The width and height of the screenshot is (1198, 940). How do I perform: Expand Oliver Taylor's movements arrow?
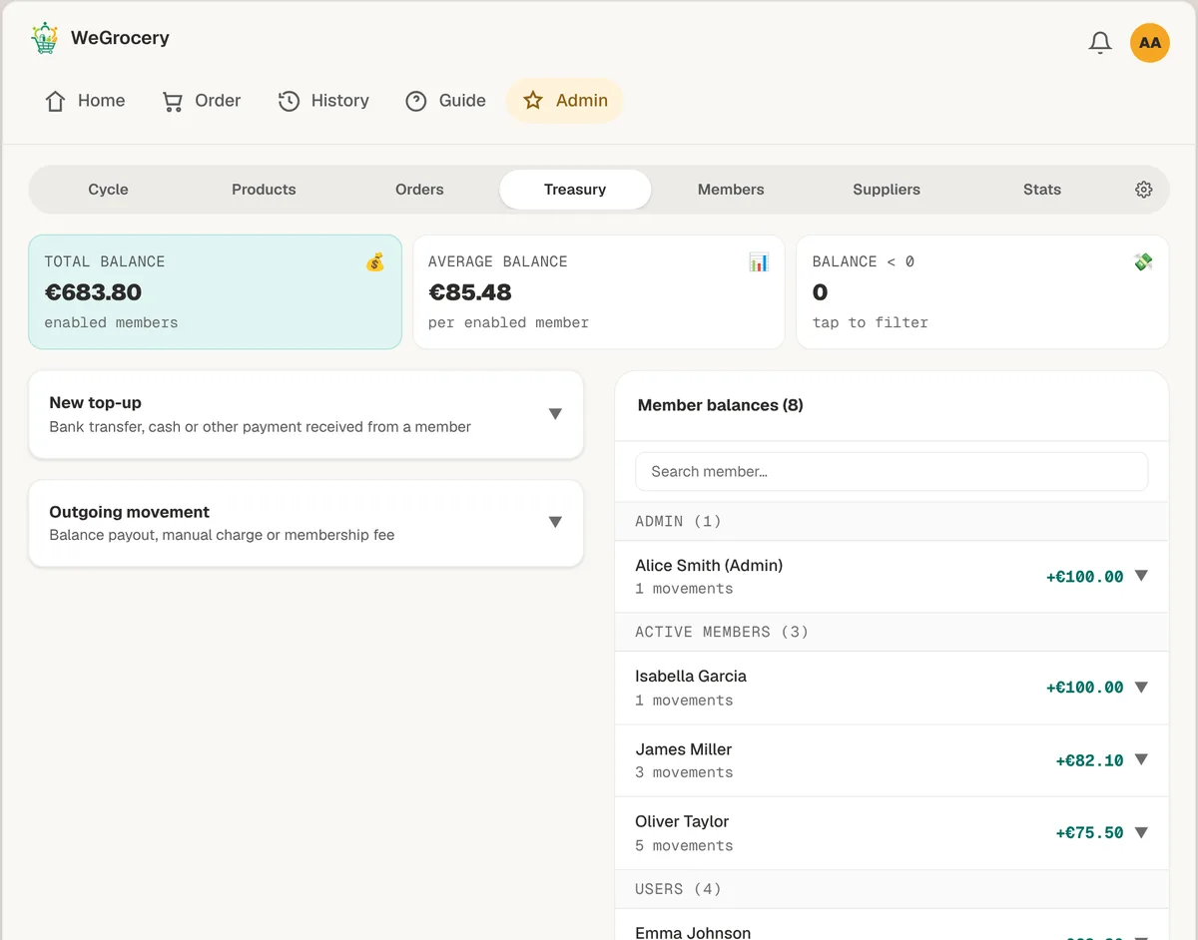[1141, 832]
